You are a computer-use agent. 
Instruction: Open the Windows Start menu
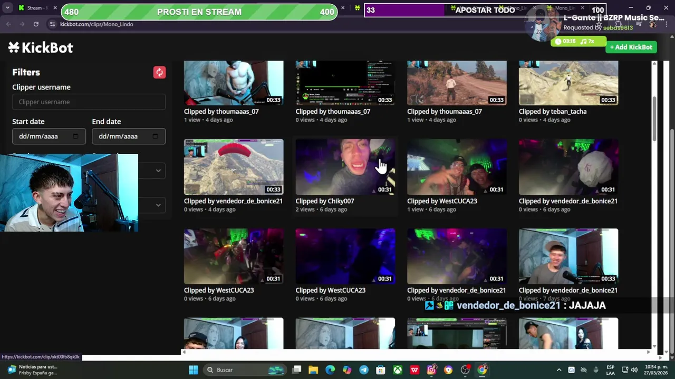click(x=193, y=370)
